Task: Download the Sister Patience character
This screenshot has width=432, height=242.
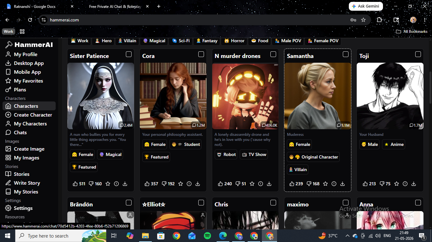Action: coord(125,184)
